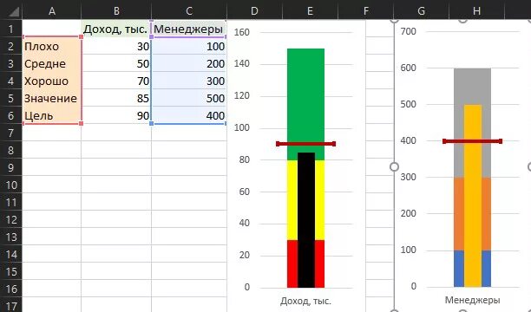Click cell B6 with value 90
This screenshot has height=312, width=531.
[116, 115]
